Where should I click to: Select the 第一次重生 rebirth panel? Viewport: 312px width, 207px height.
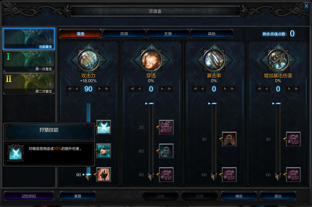(x=29, y=61)
